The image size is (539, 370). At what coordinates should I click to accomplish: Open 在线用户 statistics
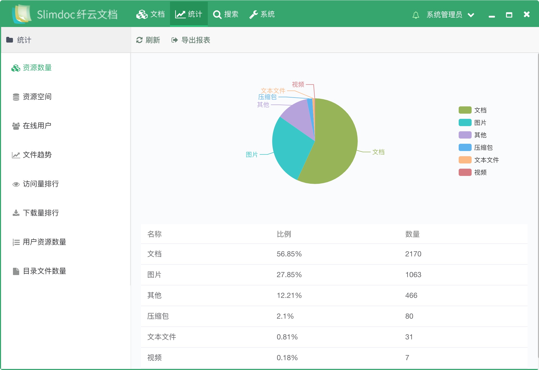pyautogui.click(x=32, y=126)
